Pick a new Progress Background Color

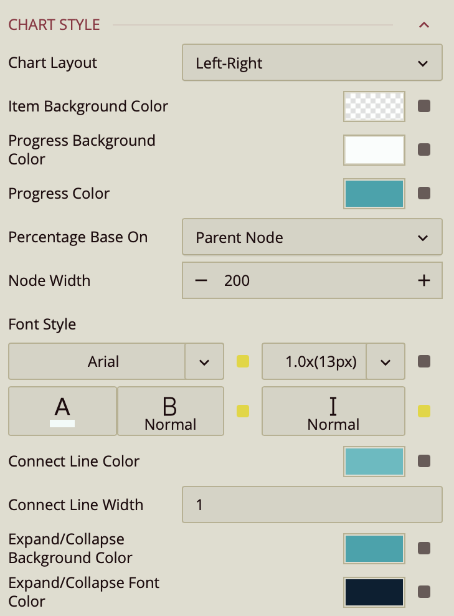tap(374, 150)
